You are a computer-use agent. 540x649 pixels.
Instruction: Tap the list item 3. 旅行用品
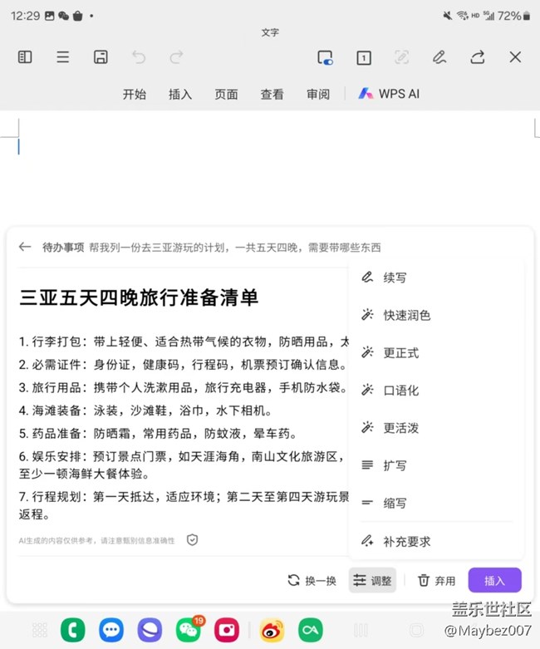coord(184,388)
